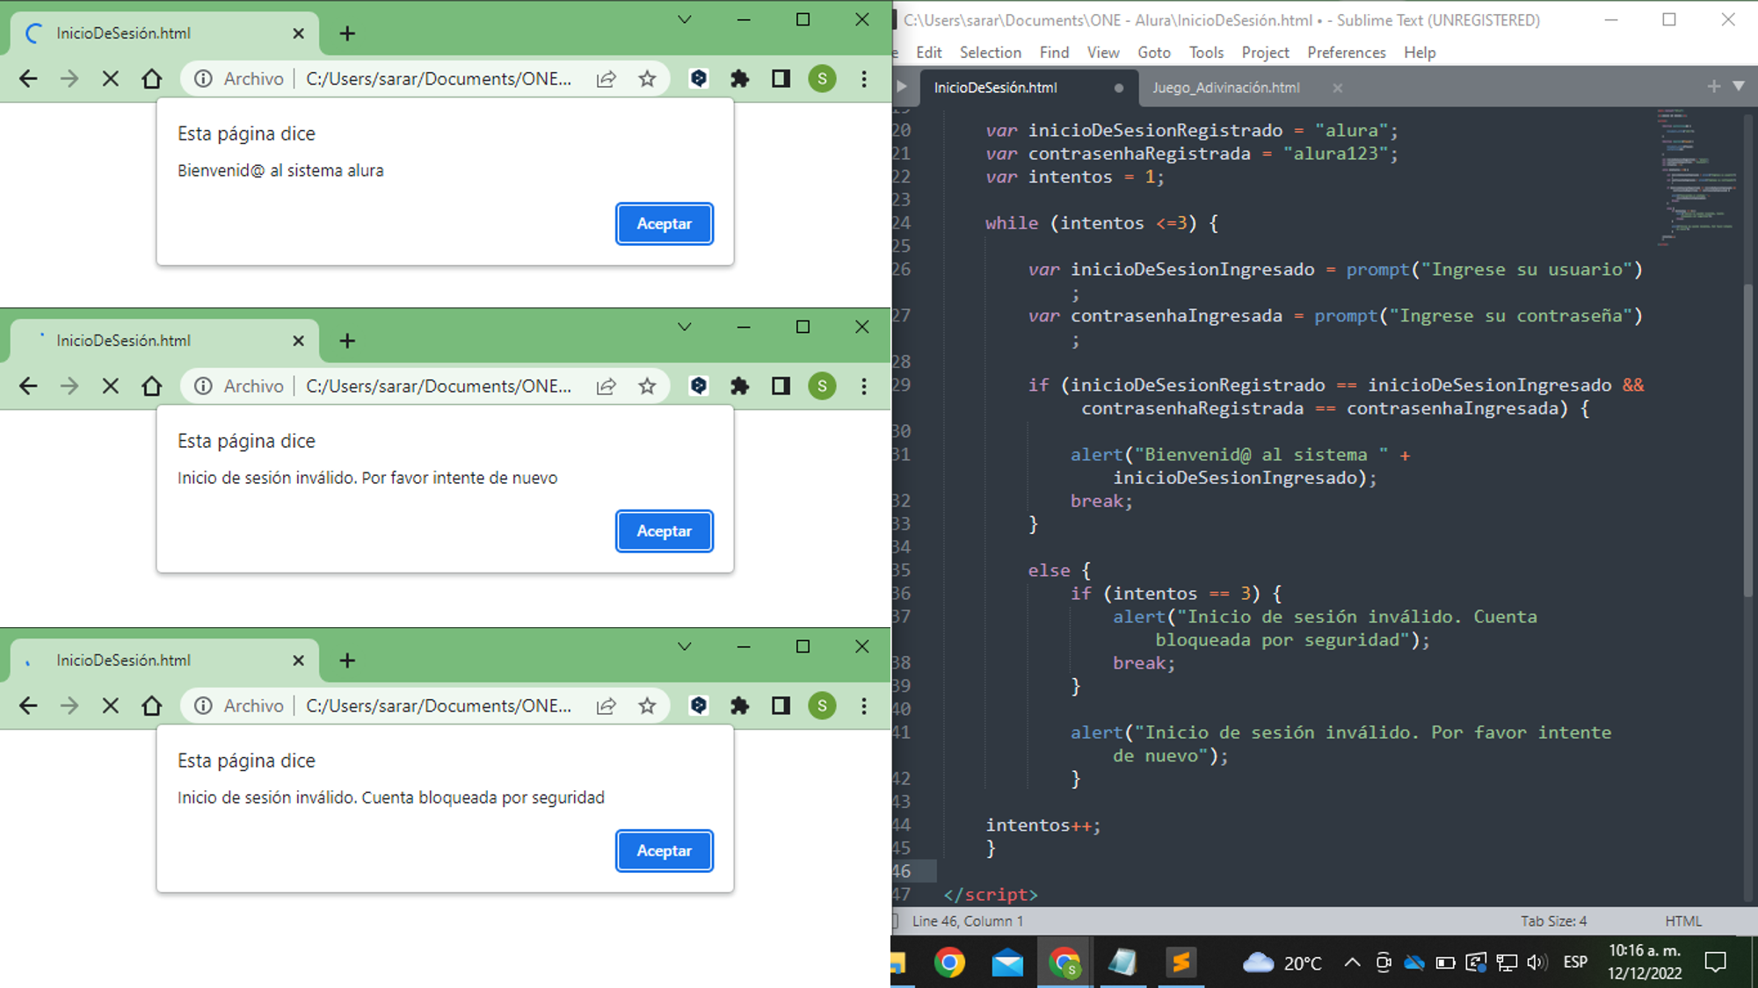Click Aceptar in the Bienvenid@ alert dialog
This screenshot has height=988, width=1758.
click(x=664, y=224)
